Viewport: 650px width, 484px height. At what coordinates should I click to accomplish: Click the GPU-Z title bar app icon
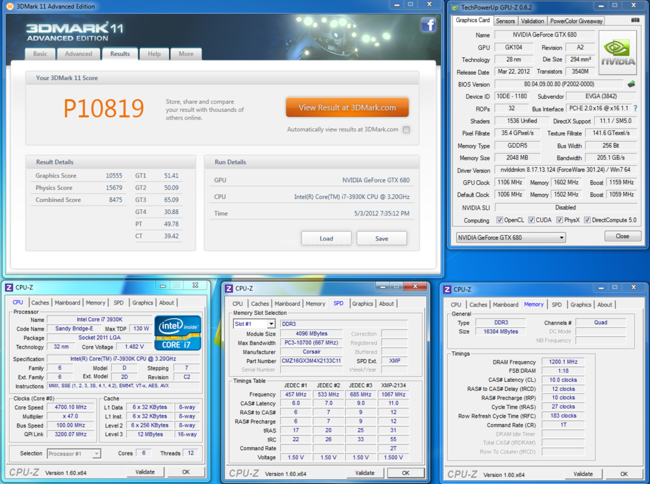click(455, 7)
